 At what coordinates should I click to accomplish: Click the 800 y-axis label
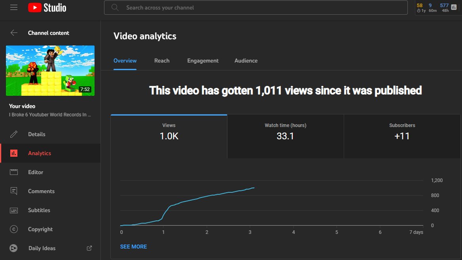[x=435, y=195]
